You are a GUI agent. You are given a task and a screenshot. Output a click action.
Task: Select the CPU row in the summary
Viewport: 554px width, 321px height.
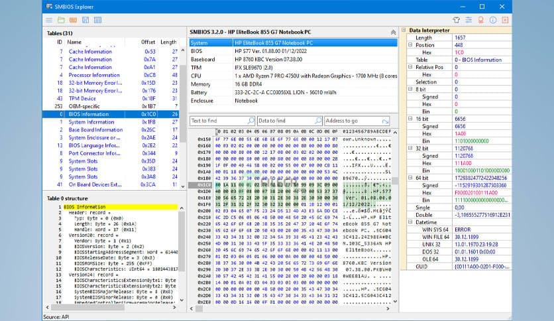[294, 76]
